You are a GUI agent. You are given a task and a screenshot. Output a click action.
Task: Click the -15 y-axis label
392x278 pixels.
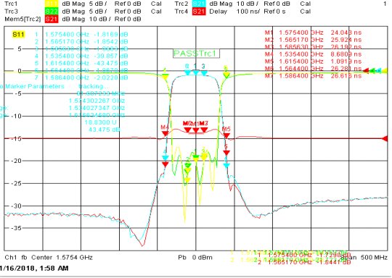tap(16, 138)
